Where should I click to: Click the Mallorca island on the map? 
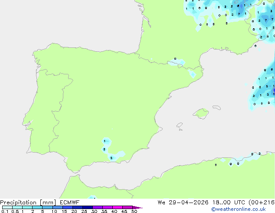(x=201, y=113)
